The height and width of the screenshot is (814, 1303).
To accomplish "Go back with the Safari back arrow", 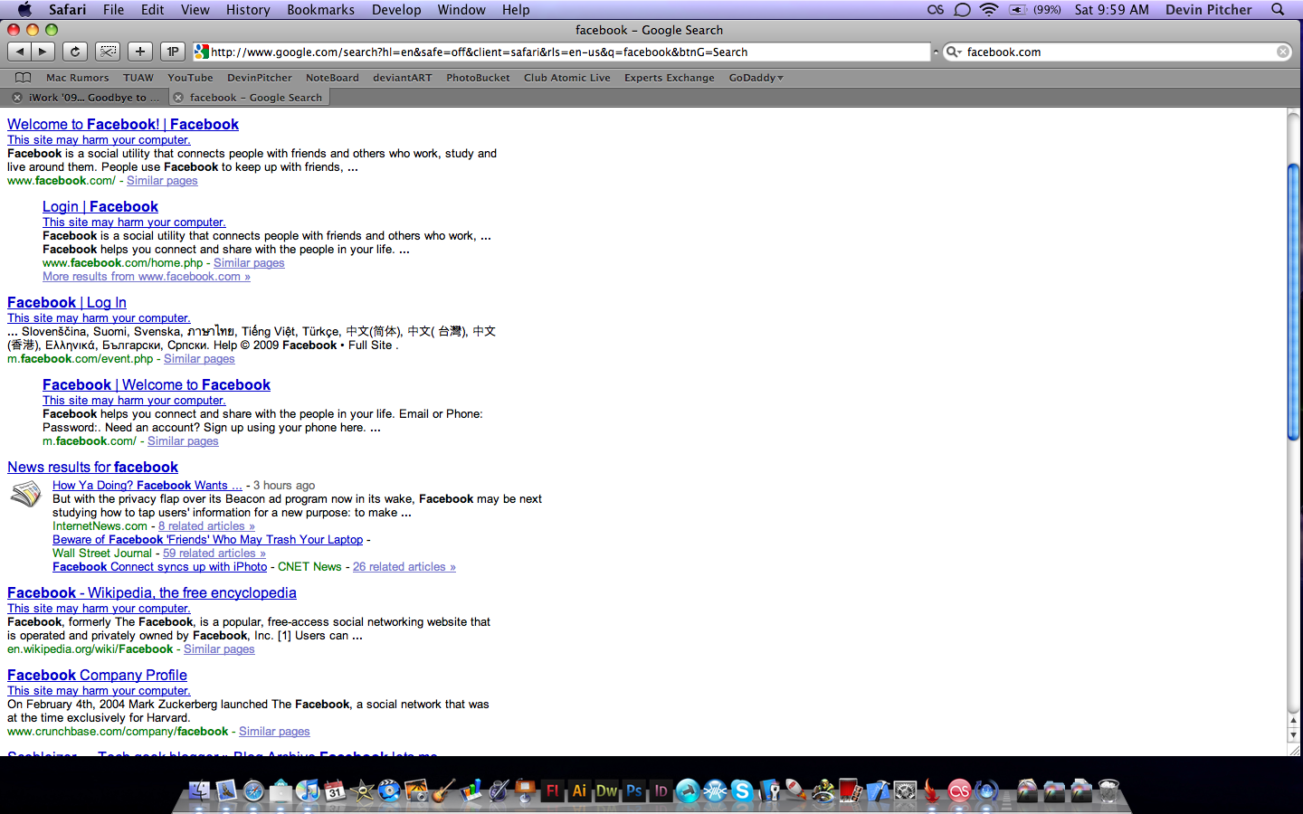I will click(x=20, y=52).
